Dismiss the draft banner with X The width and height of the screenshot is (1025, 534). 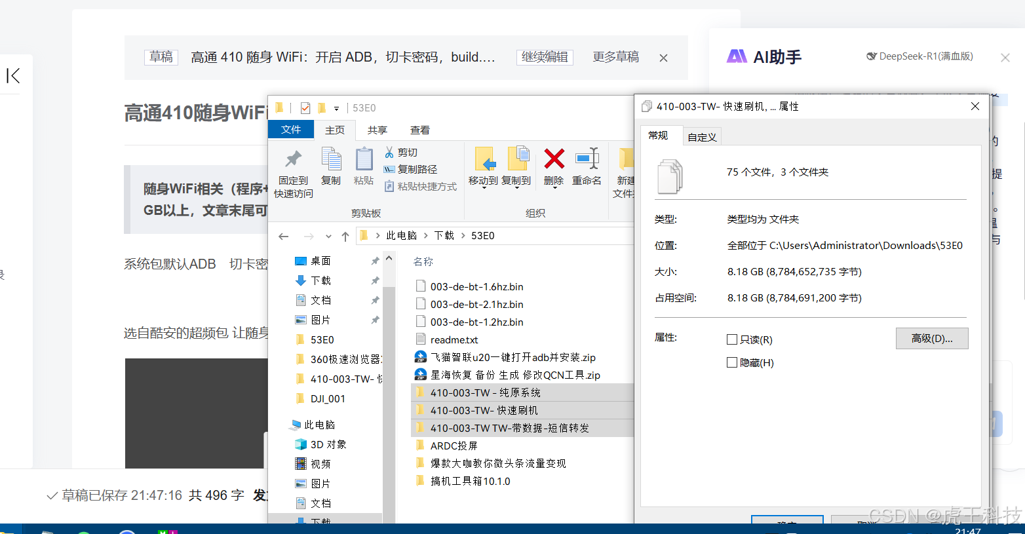point(663,58)
